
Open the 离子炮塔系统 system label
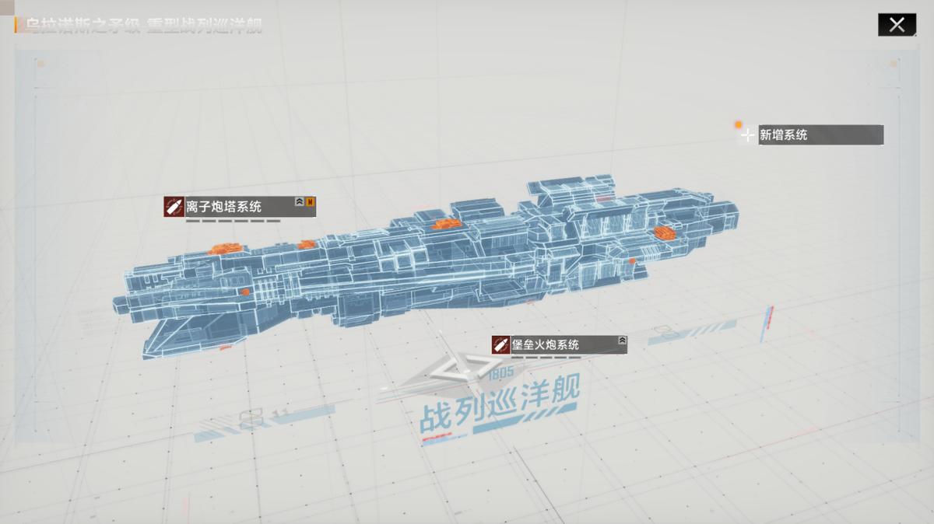tap(233, 206)
